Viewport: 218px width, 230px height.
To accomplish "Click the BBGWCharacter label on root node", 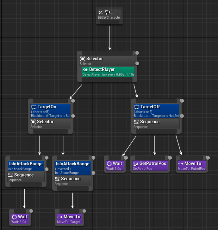I will [109, 18].
